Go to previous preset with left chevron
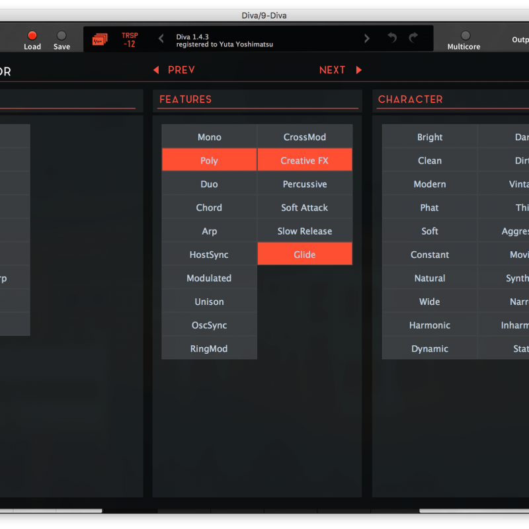Screen dimensions: 529x529 (x=161, y=39)
